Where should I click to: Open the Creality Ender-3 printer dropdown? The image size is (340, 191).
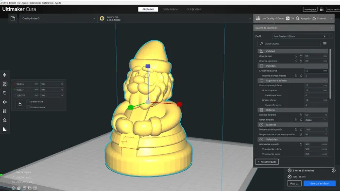pos(58,18)
